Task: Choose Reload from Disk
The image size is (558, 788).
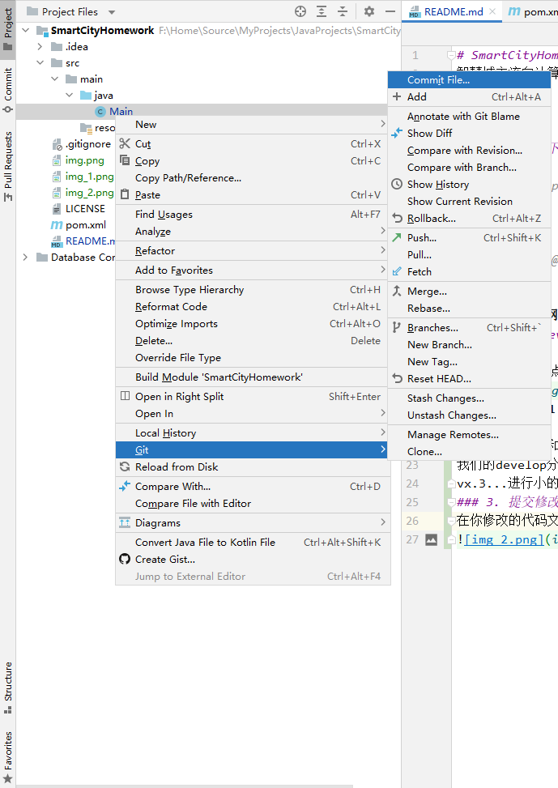Action: coord(253,466)
